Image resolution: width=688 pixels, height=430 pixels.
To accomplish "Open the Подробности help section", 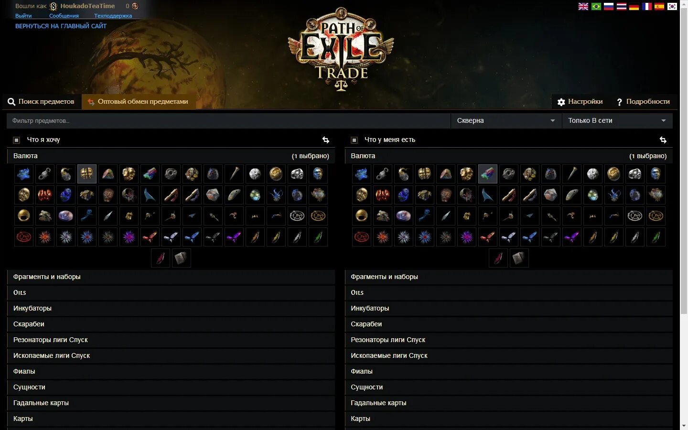I will click(643, 102).
